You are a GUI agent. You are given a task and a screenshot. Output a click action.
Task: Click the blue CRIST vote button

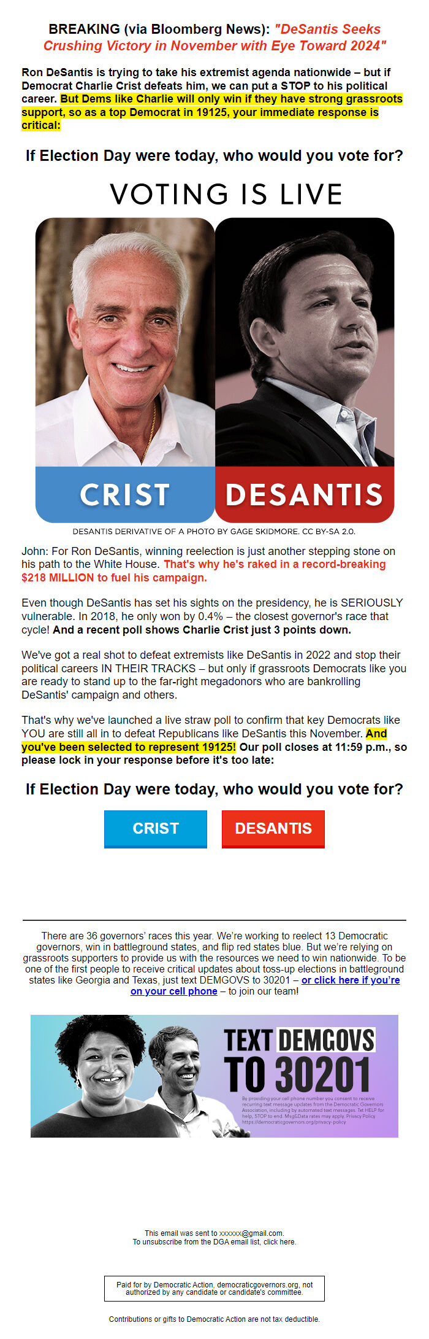tap(155, 828)
